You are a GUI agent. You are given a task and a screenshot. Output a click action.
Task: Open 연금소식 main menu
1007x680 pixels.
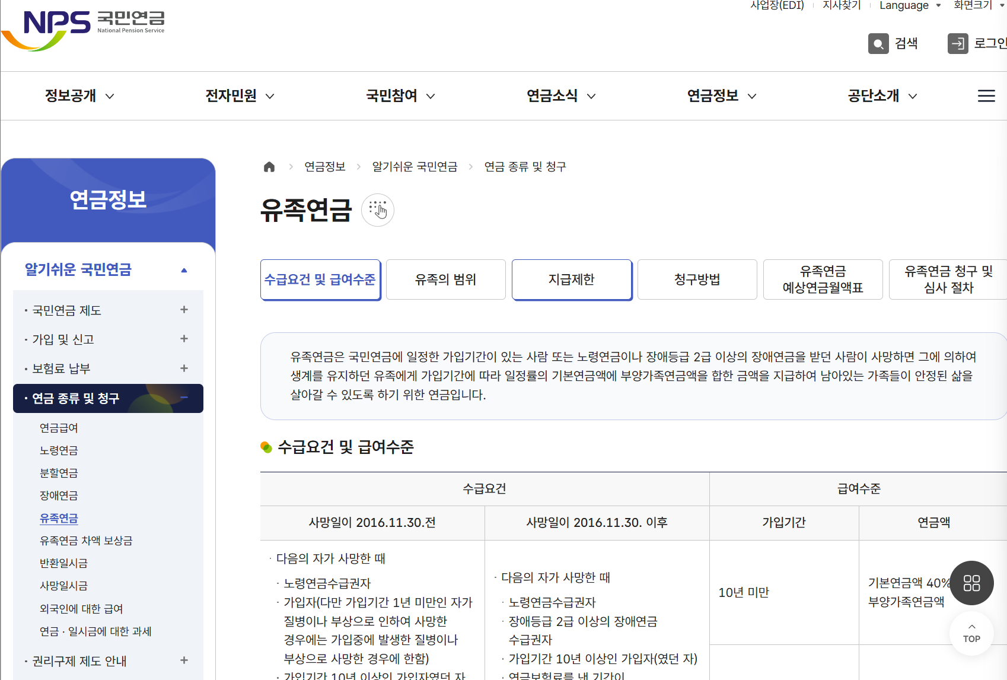click(x=561, y=96)
